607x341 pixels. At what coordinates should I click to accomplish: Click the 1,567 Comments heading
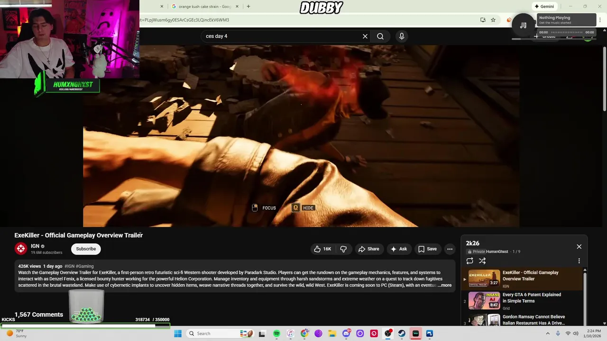(38, 314)
